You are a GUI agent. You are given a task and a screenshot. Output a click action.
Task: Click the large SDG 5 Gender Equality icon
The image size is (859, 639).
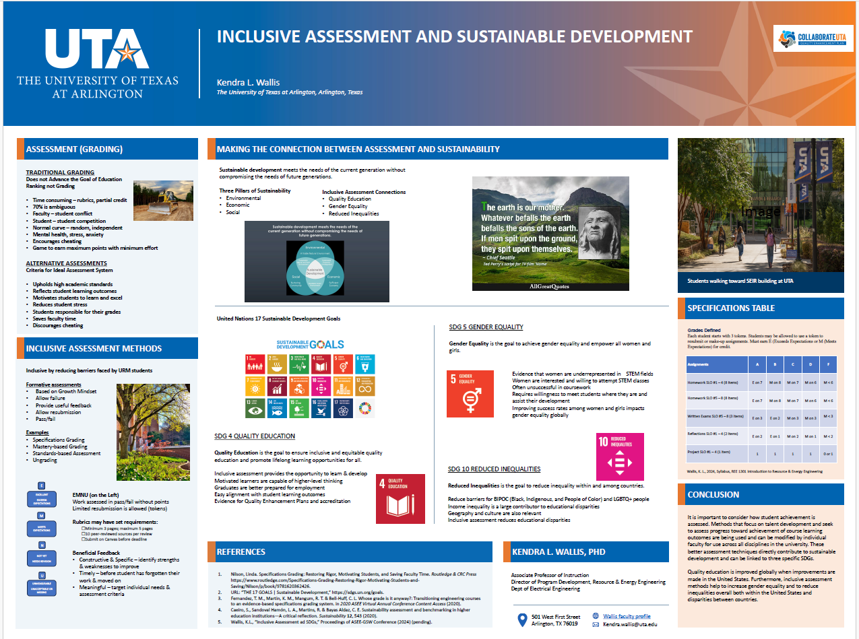(x=470, y=395)
